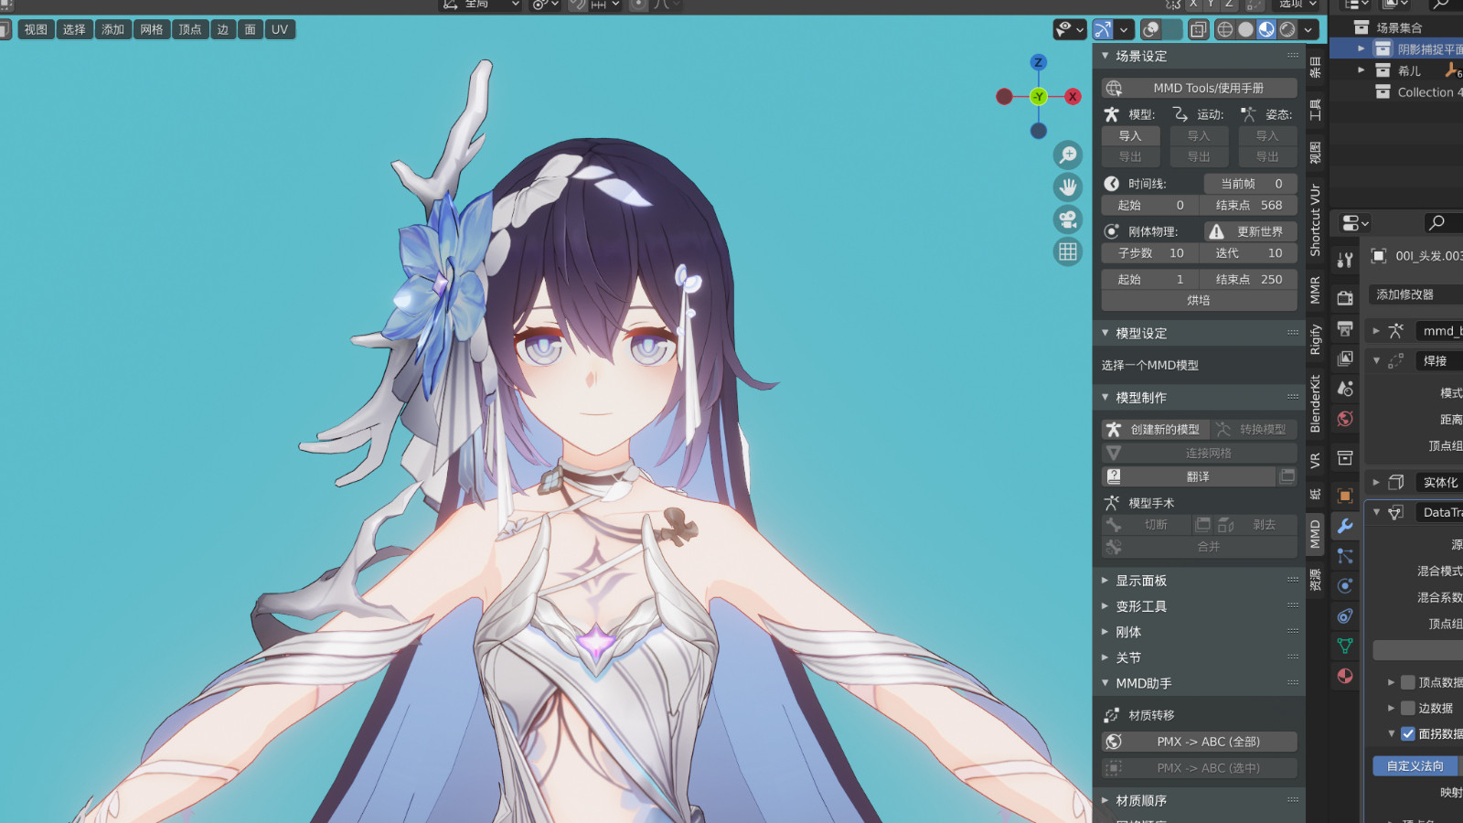Select material preview shading mode
This screenshot has width=1463, height=823.
[1266, 29]
